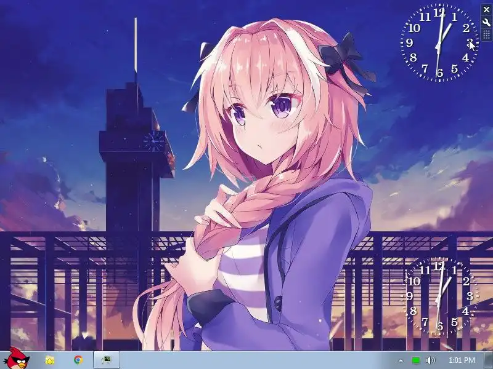Launch Google Chrome from the taskbar

coord(78,360)
